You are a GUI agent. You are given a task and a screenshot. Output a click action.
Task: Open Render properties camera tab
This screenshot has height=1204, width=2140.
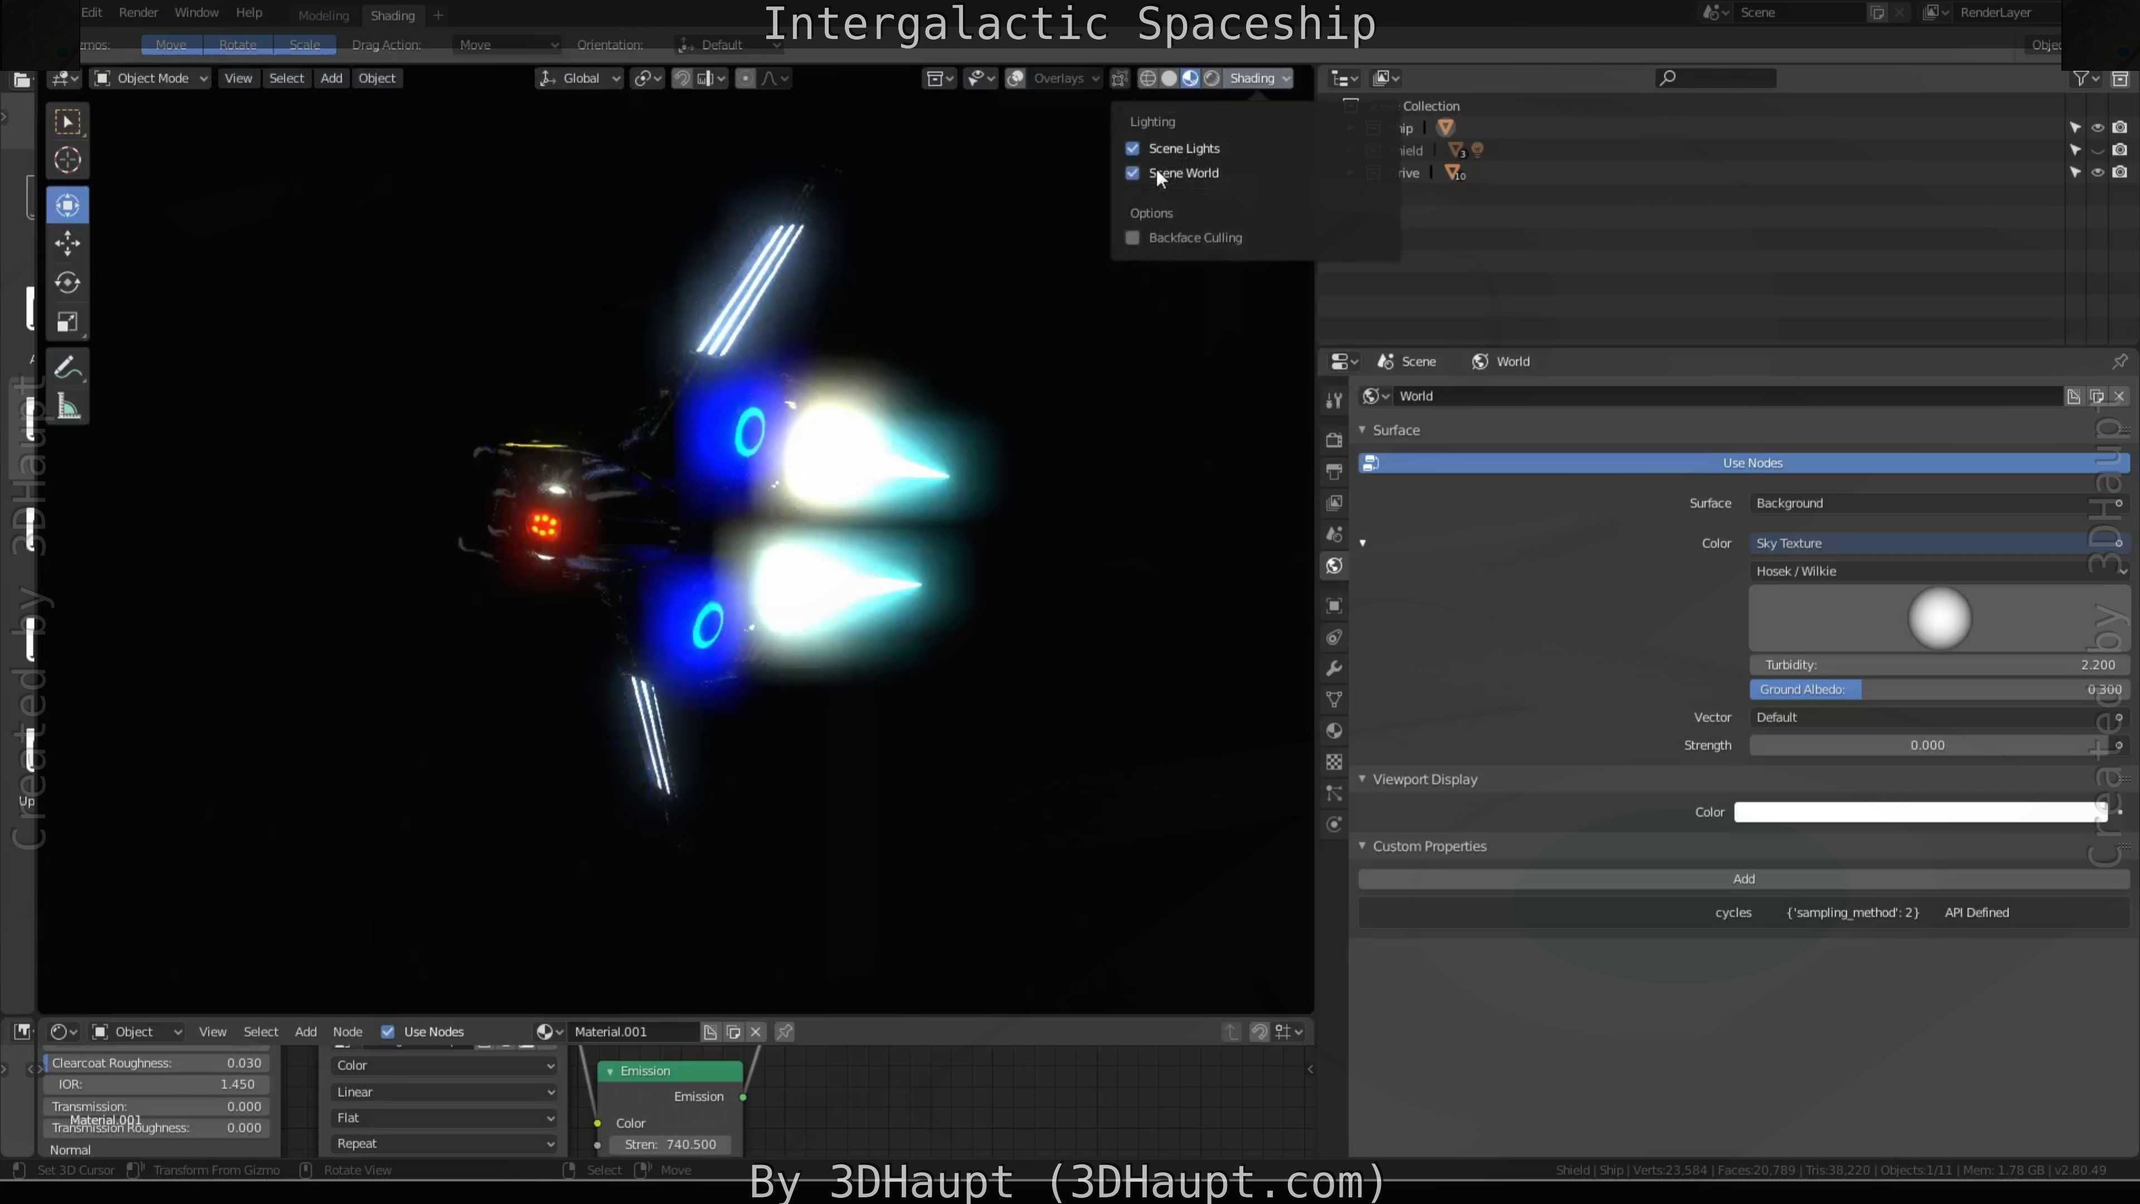(x=1334, y=440)
